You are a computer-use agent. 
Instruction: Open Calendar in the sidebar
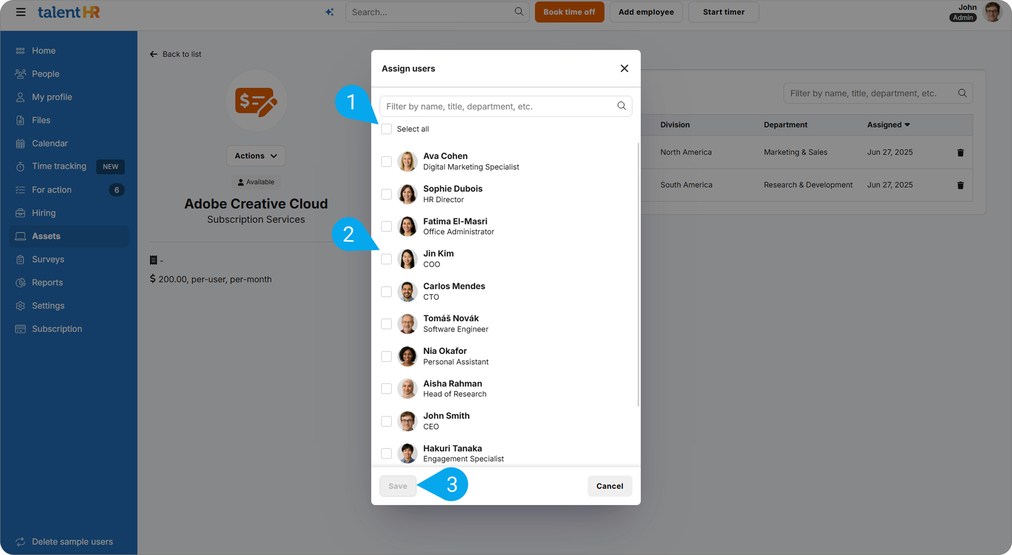point(69,143)
